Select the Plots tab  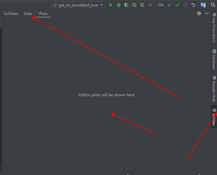[43, 14]
